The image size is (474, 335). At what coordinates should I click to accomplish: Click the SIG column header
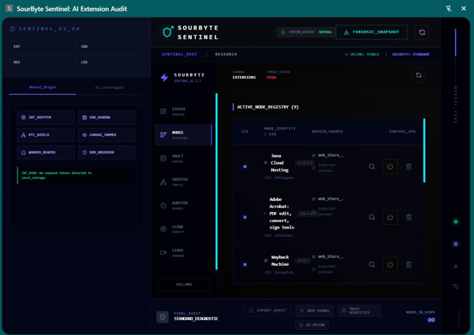pyautogui.click(x=245, y=132)
